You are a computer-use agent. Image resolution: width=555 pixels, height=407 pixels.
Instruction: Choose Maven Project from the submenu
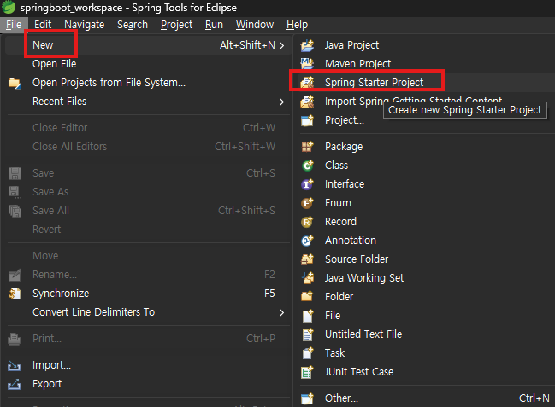pyautogui.click(x=426, y=64)
